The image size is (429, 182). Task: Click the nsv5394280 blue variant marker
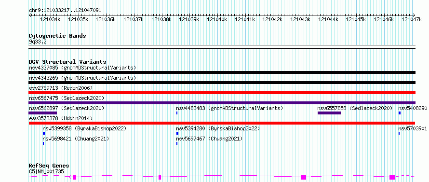click(177, 133)
